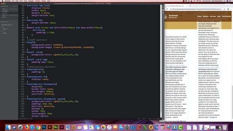
Task: Open the Debug menu
Action: (44, 1)
